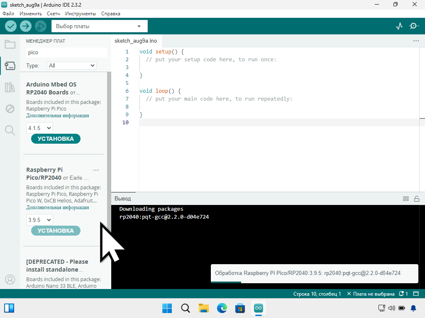425x318 pixels.
Task: Click the Verify sketch checkmark button
Action: pos(11,26)
